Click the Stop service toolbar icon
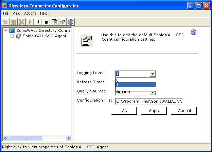The image size is (212, 152). 46,22
